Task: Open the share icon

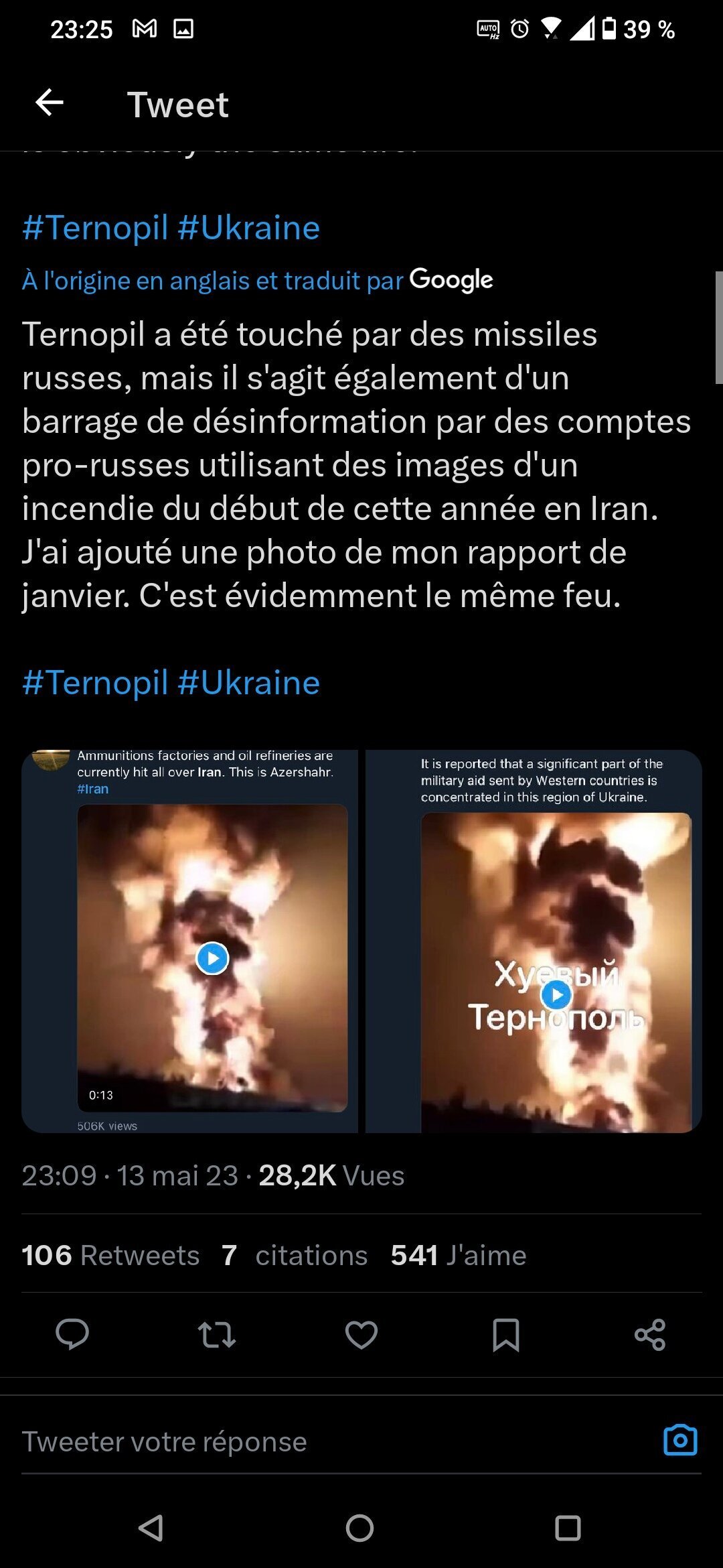Action: tap(650, 1334)
